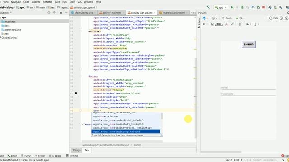Open the Navigate menu
289x162 pixels.
pos(16,2)
